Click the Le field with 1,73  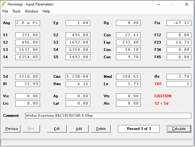tap(128, 84)
